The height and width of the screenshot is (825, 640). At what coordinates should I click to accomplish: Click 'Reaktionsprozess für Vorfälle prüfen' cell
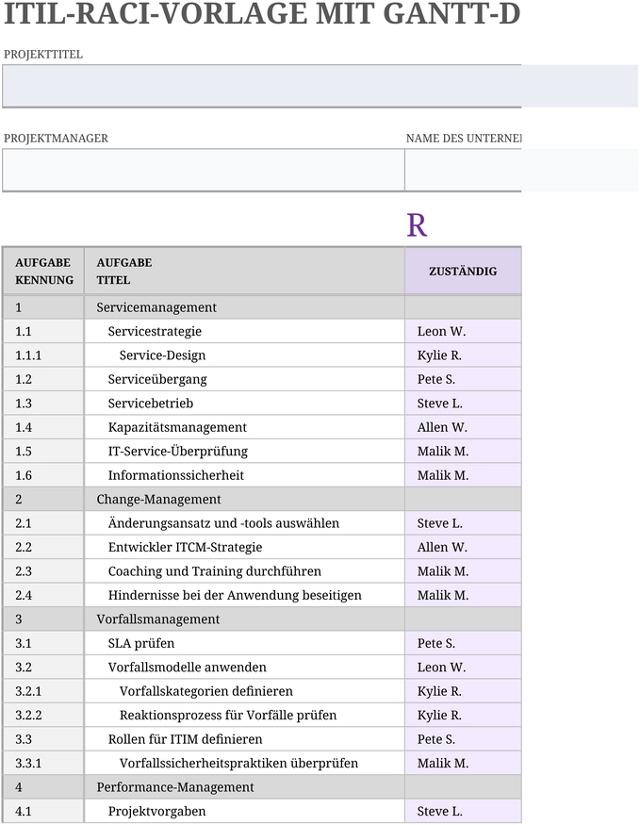[x=244, y=715]
